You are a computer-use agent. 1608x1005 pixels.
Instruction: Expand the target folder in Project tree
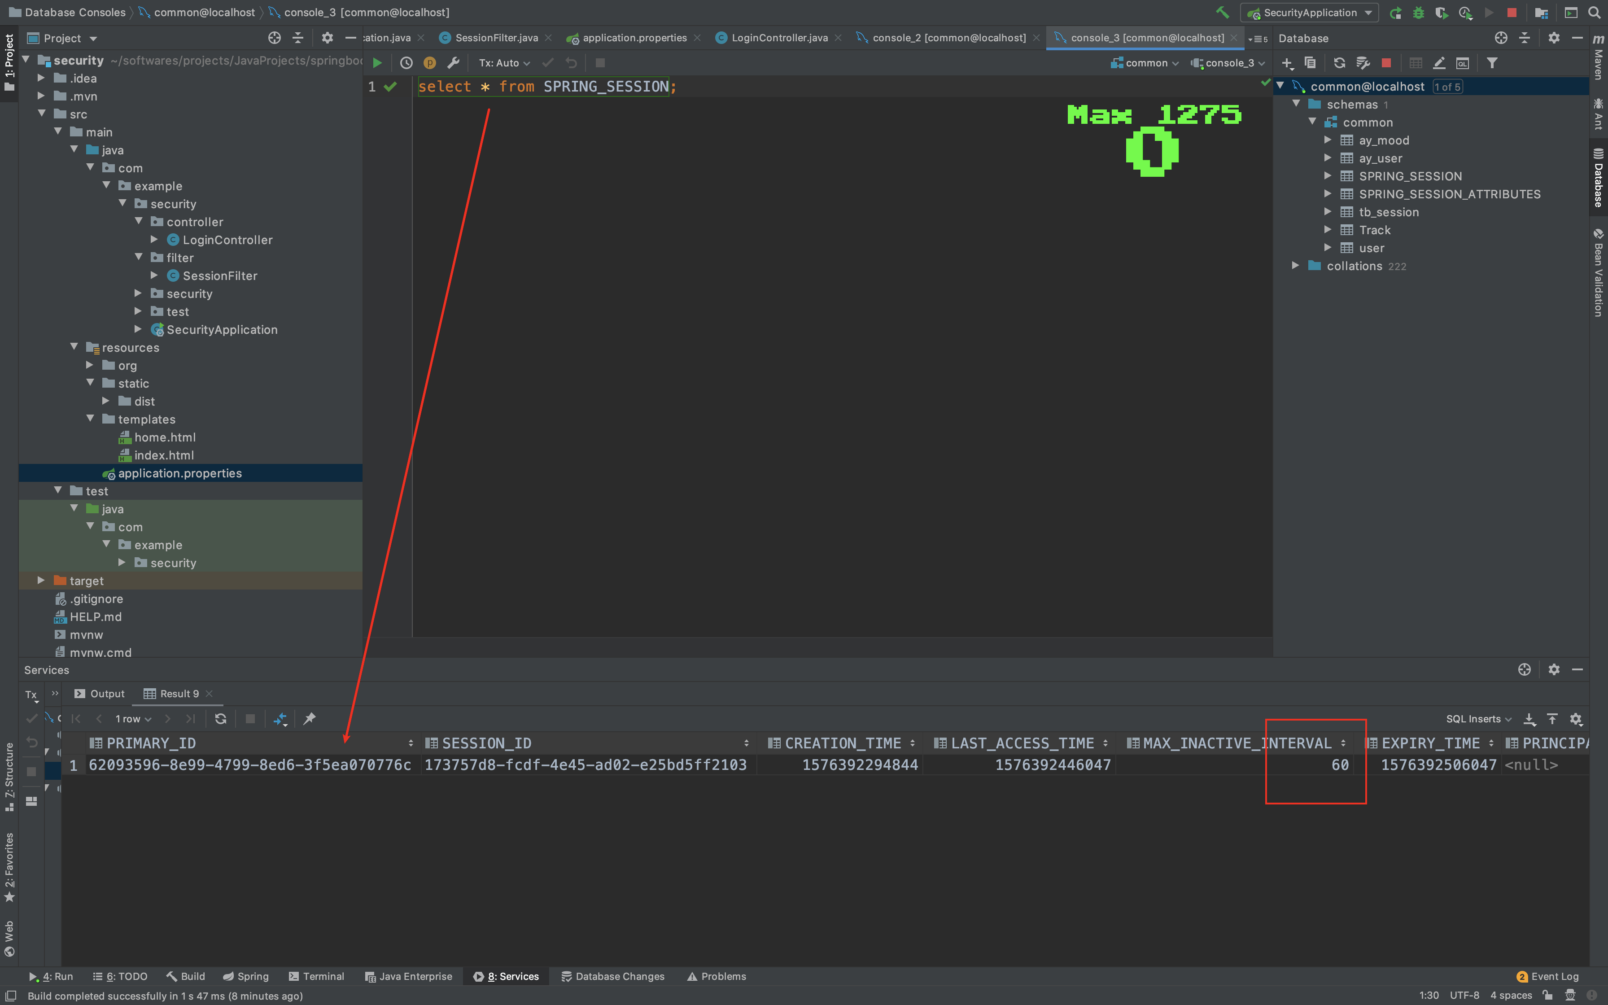41,581
